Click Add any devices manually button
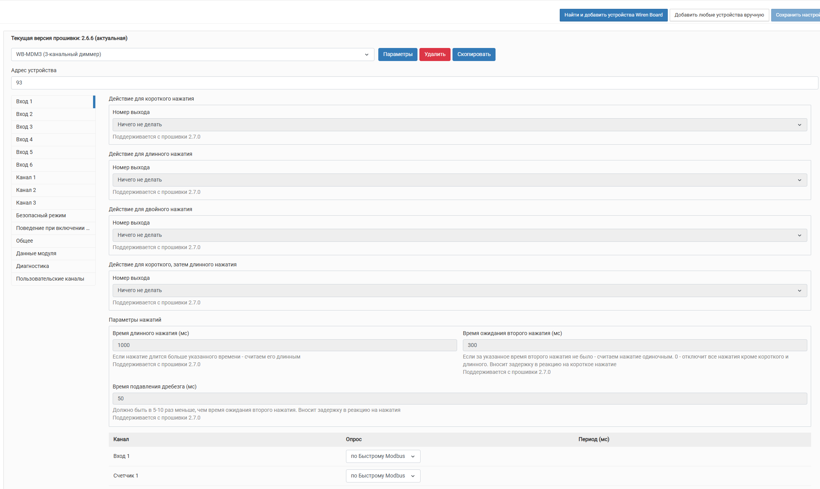Viewport: 820px width, 489px height. [x=719, y=15]
